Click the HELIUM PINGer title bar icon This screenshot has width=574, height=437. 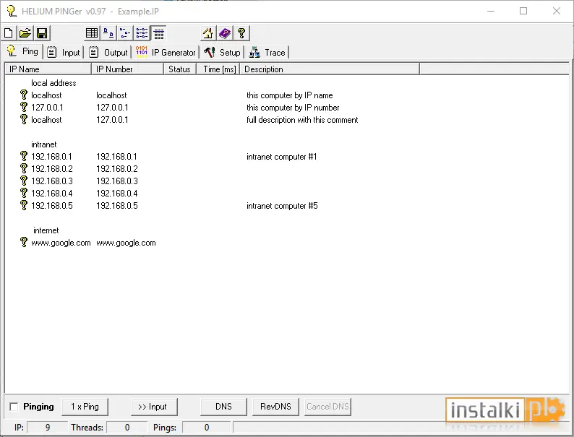click(12, 11)
